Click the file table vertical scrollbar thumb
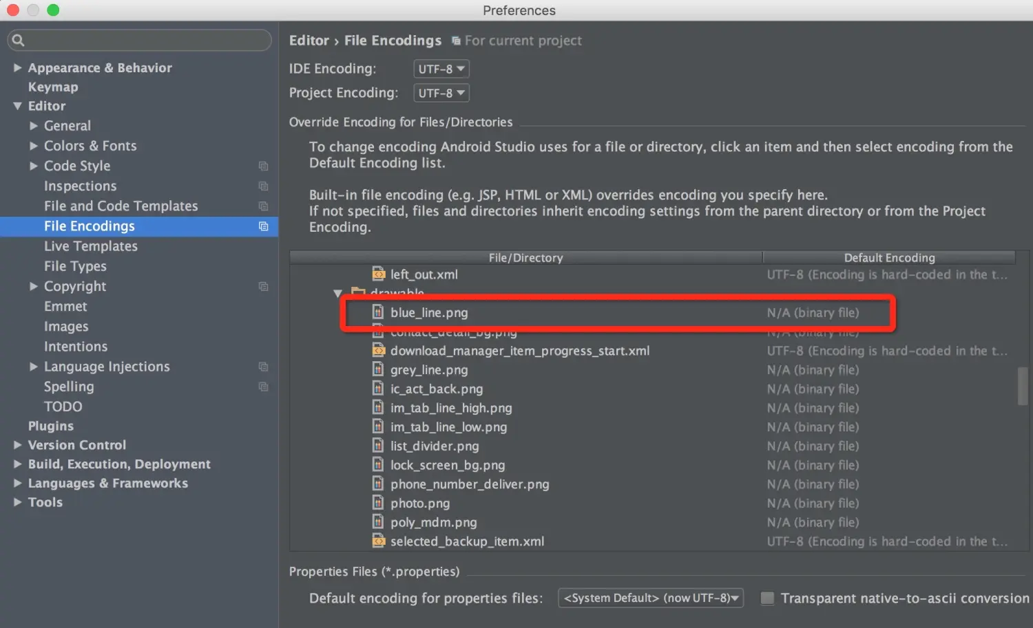1033x628 pixels. click(1023, 386)
